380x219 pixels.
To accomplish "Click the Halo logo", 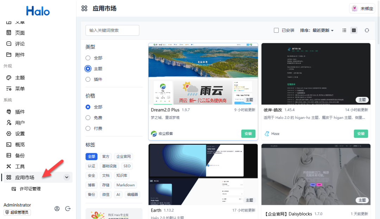I will click(x=38, y=11).
